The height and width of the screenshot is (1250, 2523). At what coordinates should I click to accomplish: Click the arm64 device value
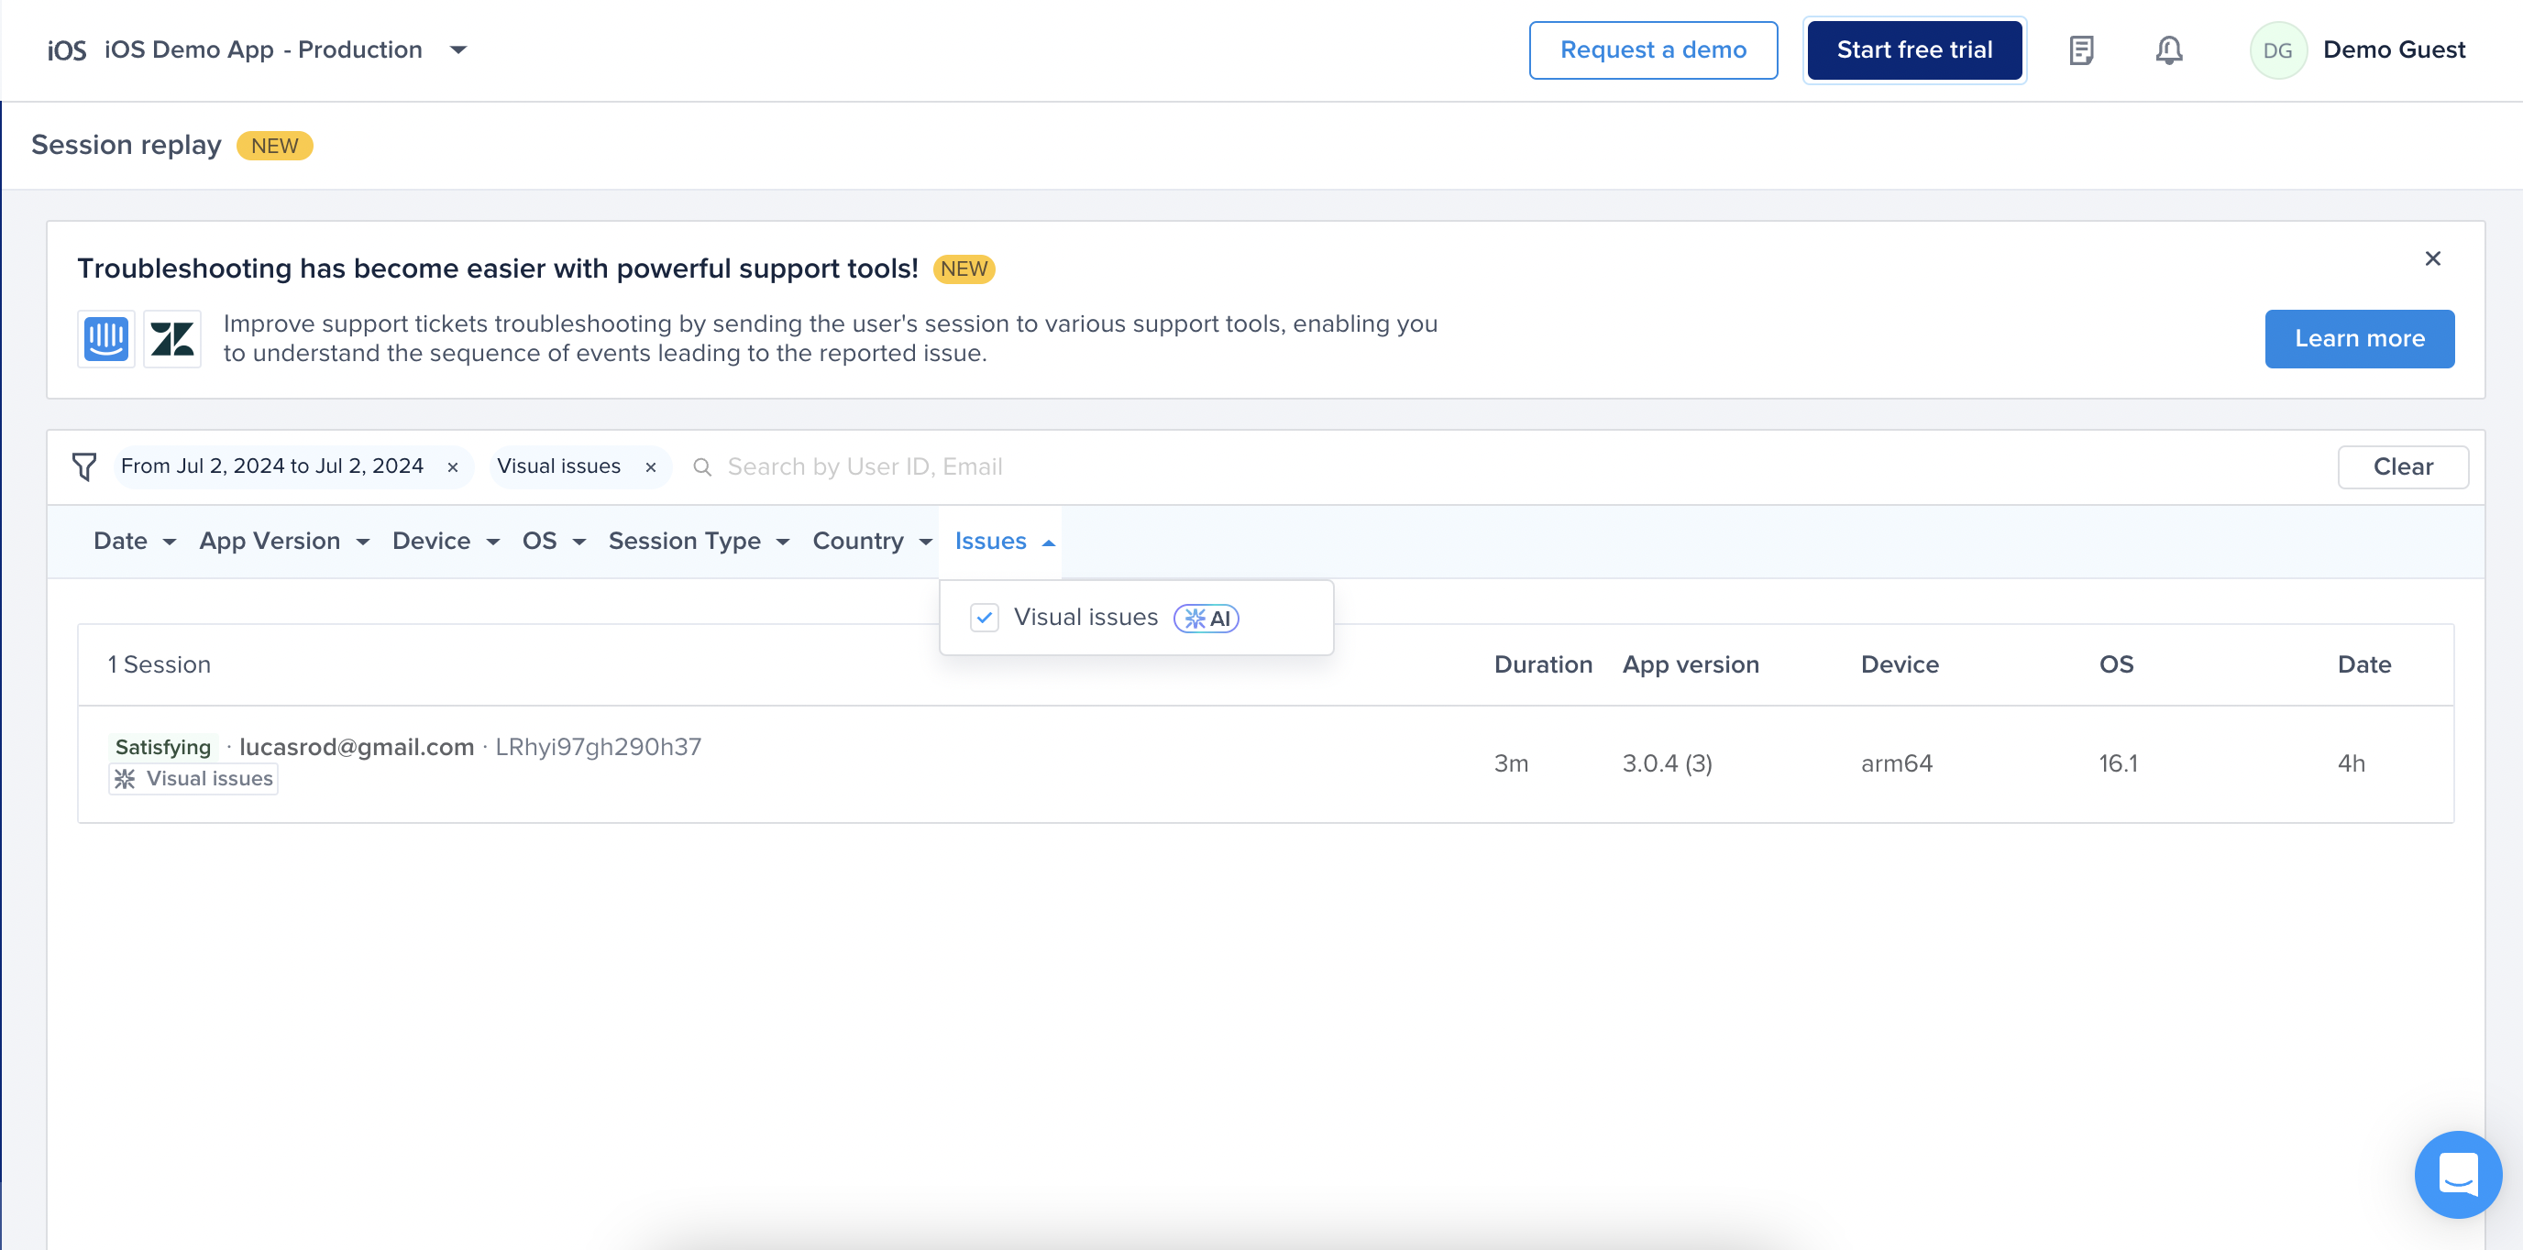click(1896, 763)
